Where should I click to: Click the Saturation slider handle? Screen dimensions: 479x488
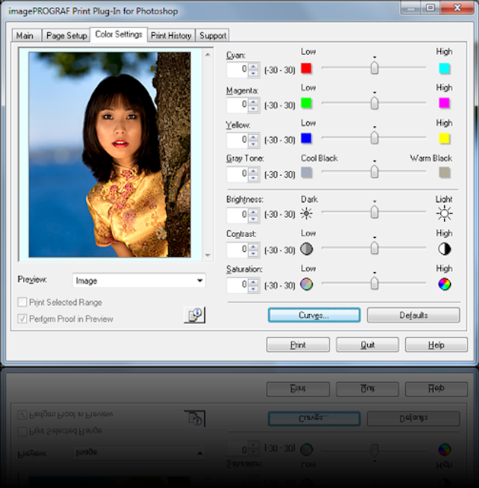(374, 283)
